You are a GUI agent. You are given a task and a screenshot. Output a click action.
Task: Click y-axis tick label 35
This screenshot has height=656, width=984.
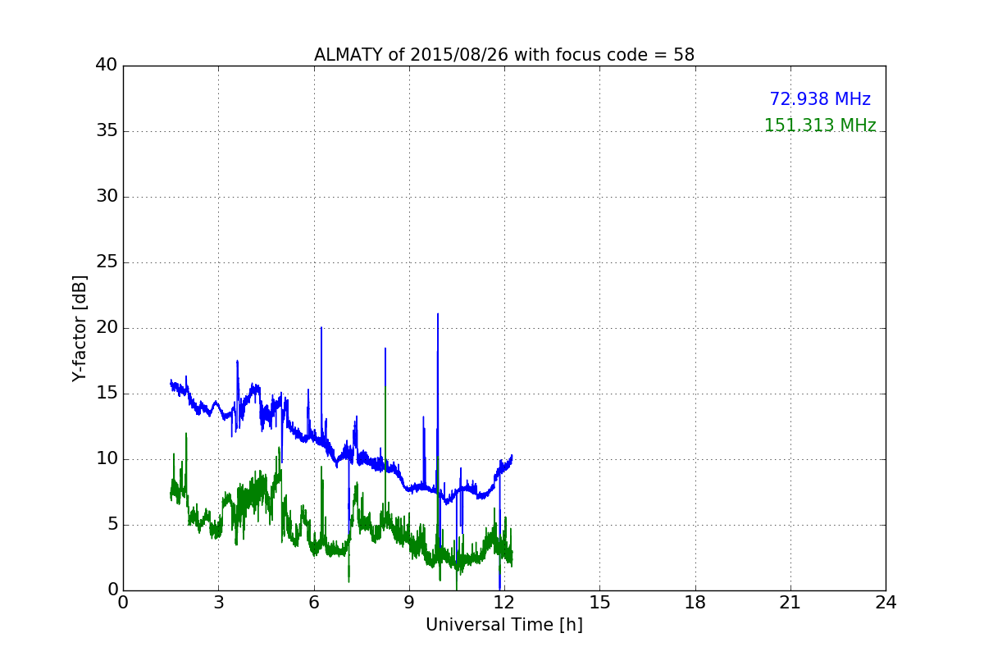(107, 131)
